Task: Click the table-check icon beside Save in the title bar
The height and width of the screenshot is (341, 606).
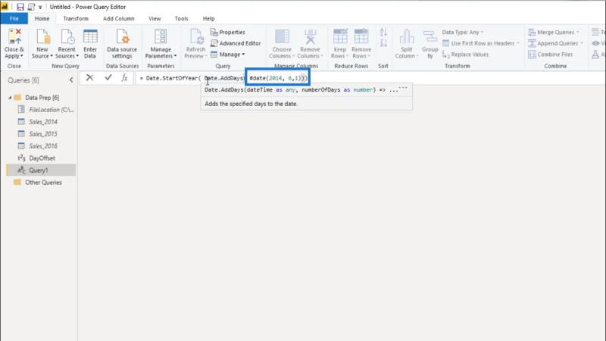Action: tap(31, 7)
